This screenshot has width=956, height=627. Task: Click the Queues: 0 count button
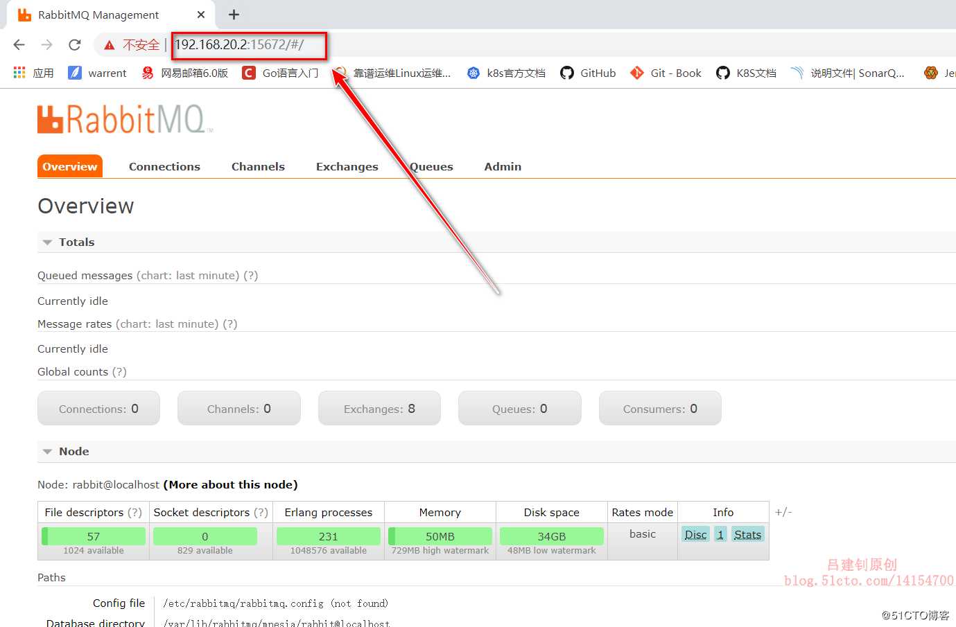(x=520, y=408)
